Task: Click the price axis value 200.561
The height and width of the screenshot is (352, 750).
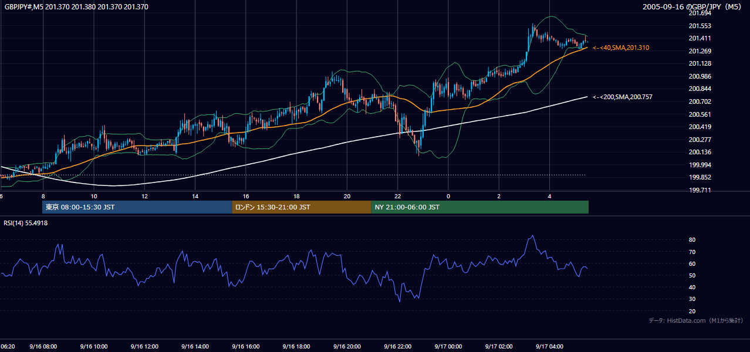Action: [700, 115]
